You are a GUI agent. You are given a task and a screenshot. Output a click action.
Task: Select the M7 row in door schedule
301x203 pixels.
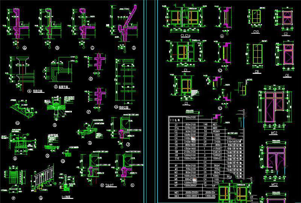tap(176, 186)
